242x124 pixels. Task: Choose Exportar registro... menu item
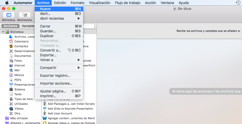(59, 76)
